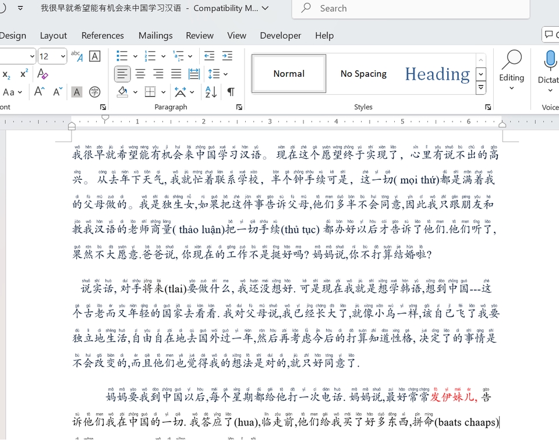Go to View tab

(237, 36)
